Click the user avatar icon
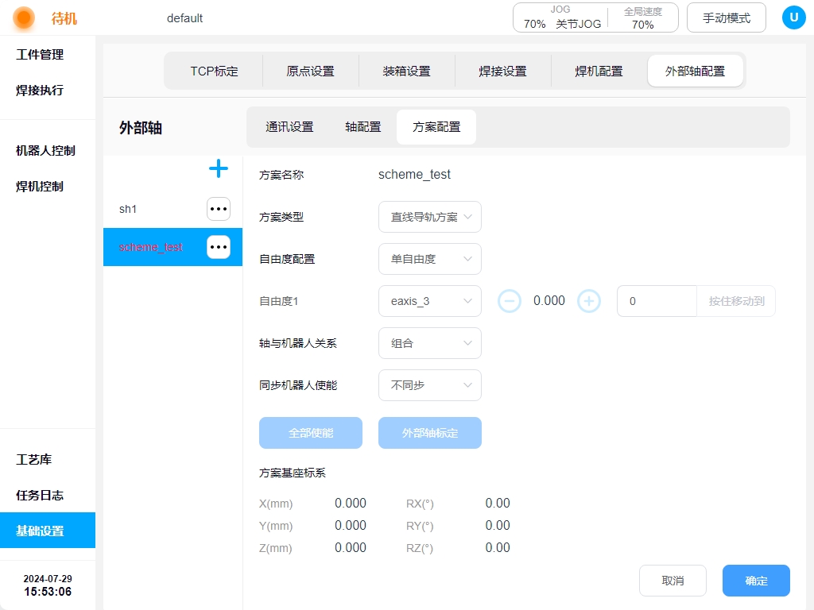The width and height of the screenshot is (814, 610). tap(793, 17)
